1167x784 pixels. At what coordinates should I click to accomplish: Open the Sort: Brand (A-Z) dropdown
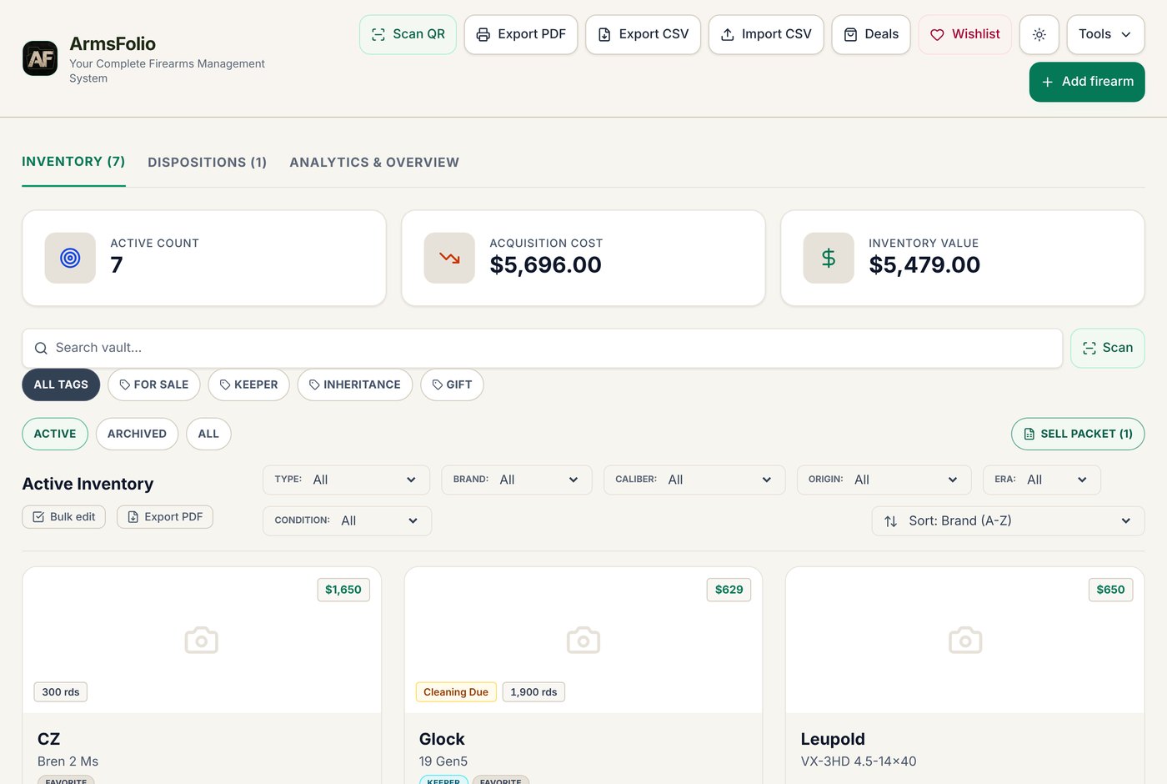(1008, 521)
